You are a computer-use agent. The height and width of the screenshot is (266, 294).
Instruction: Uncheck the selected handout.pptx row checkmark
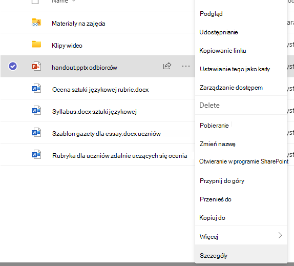click(x=13, y=66)
